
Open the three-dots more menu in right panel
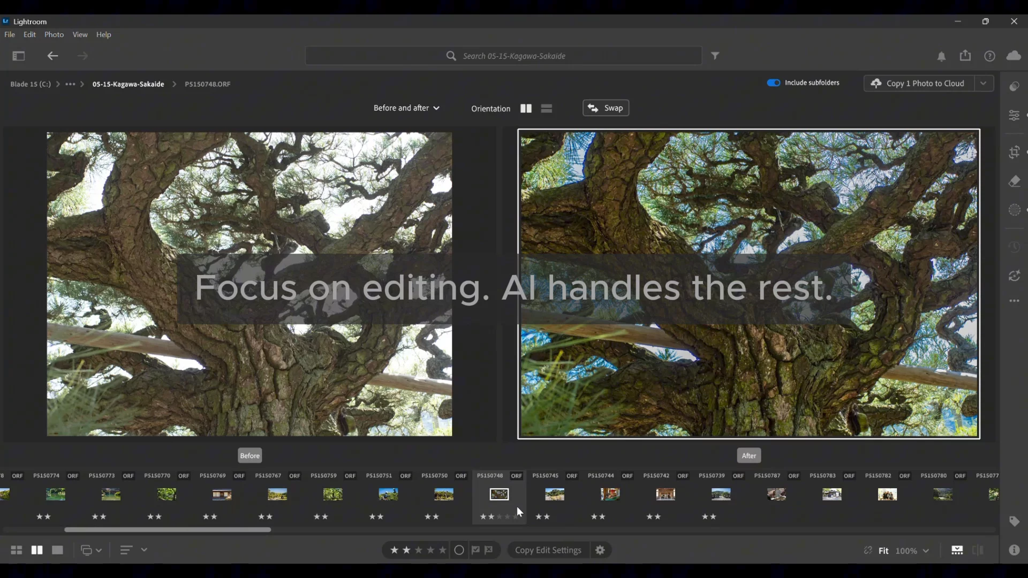1014,301
